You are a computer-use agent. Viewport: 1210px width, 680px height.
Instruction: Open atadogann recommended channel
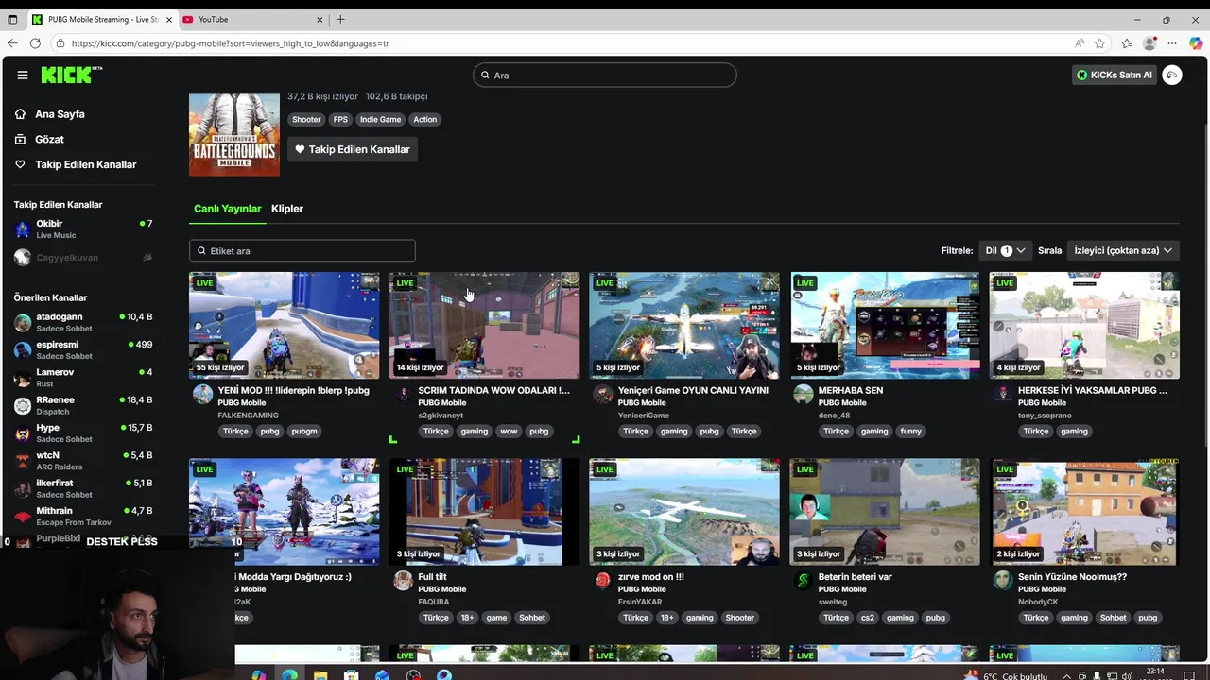pyautogui.click(x=83, y=322)
